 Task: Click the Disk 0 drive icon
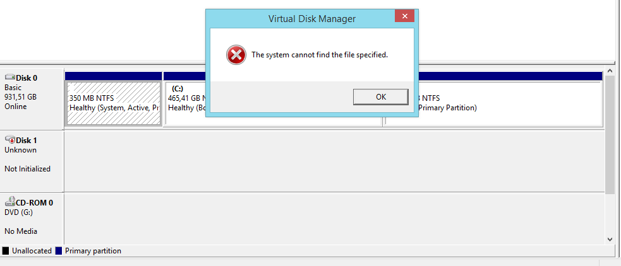(10, 78)
